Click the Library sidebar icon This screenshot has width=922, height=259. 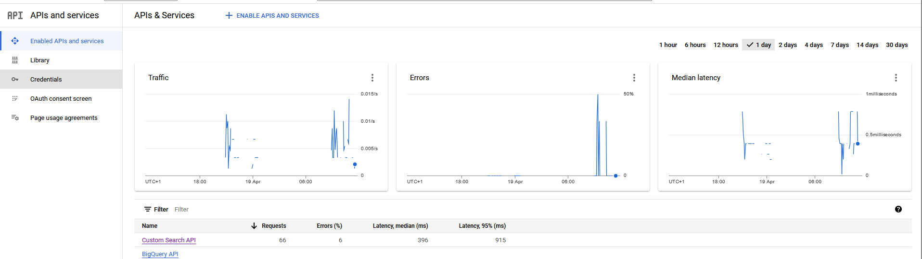click(x=15, y=60)
